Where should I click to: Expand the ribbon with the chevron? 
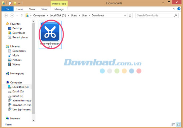(x=174, y=9)
